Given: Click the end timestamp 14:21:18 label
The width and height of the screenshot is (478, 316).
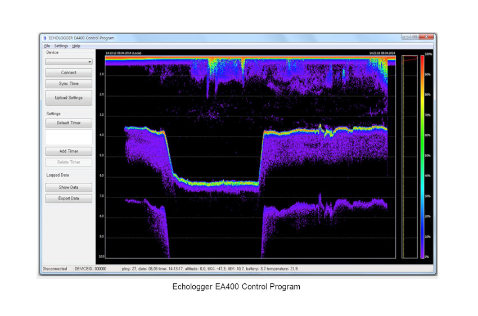Looking at the screenshot, I should click(x=382, y=53).
